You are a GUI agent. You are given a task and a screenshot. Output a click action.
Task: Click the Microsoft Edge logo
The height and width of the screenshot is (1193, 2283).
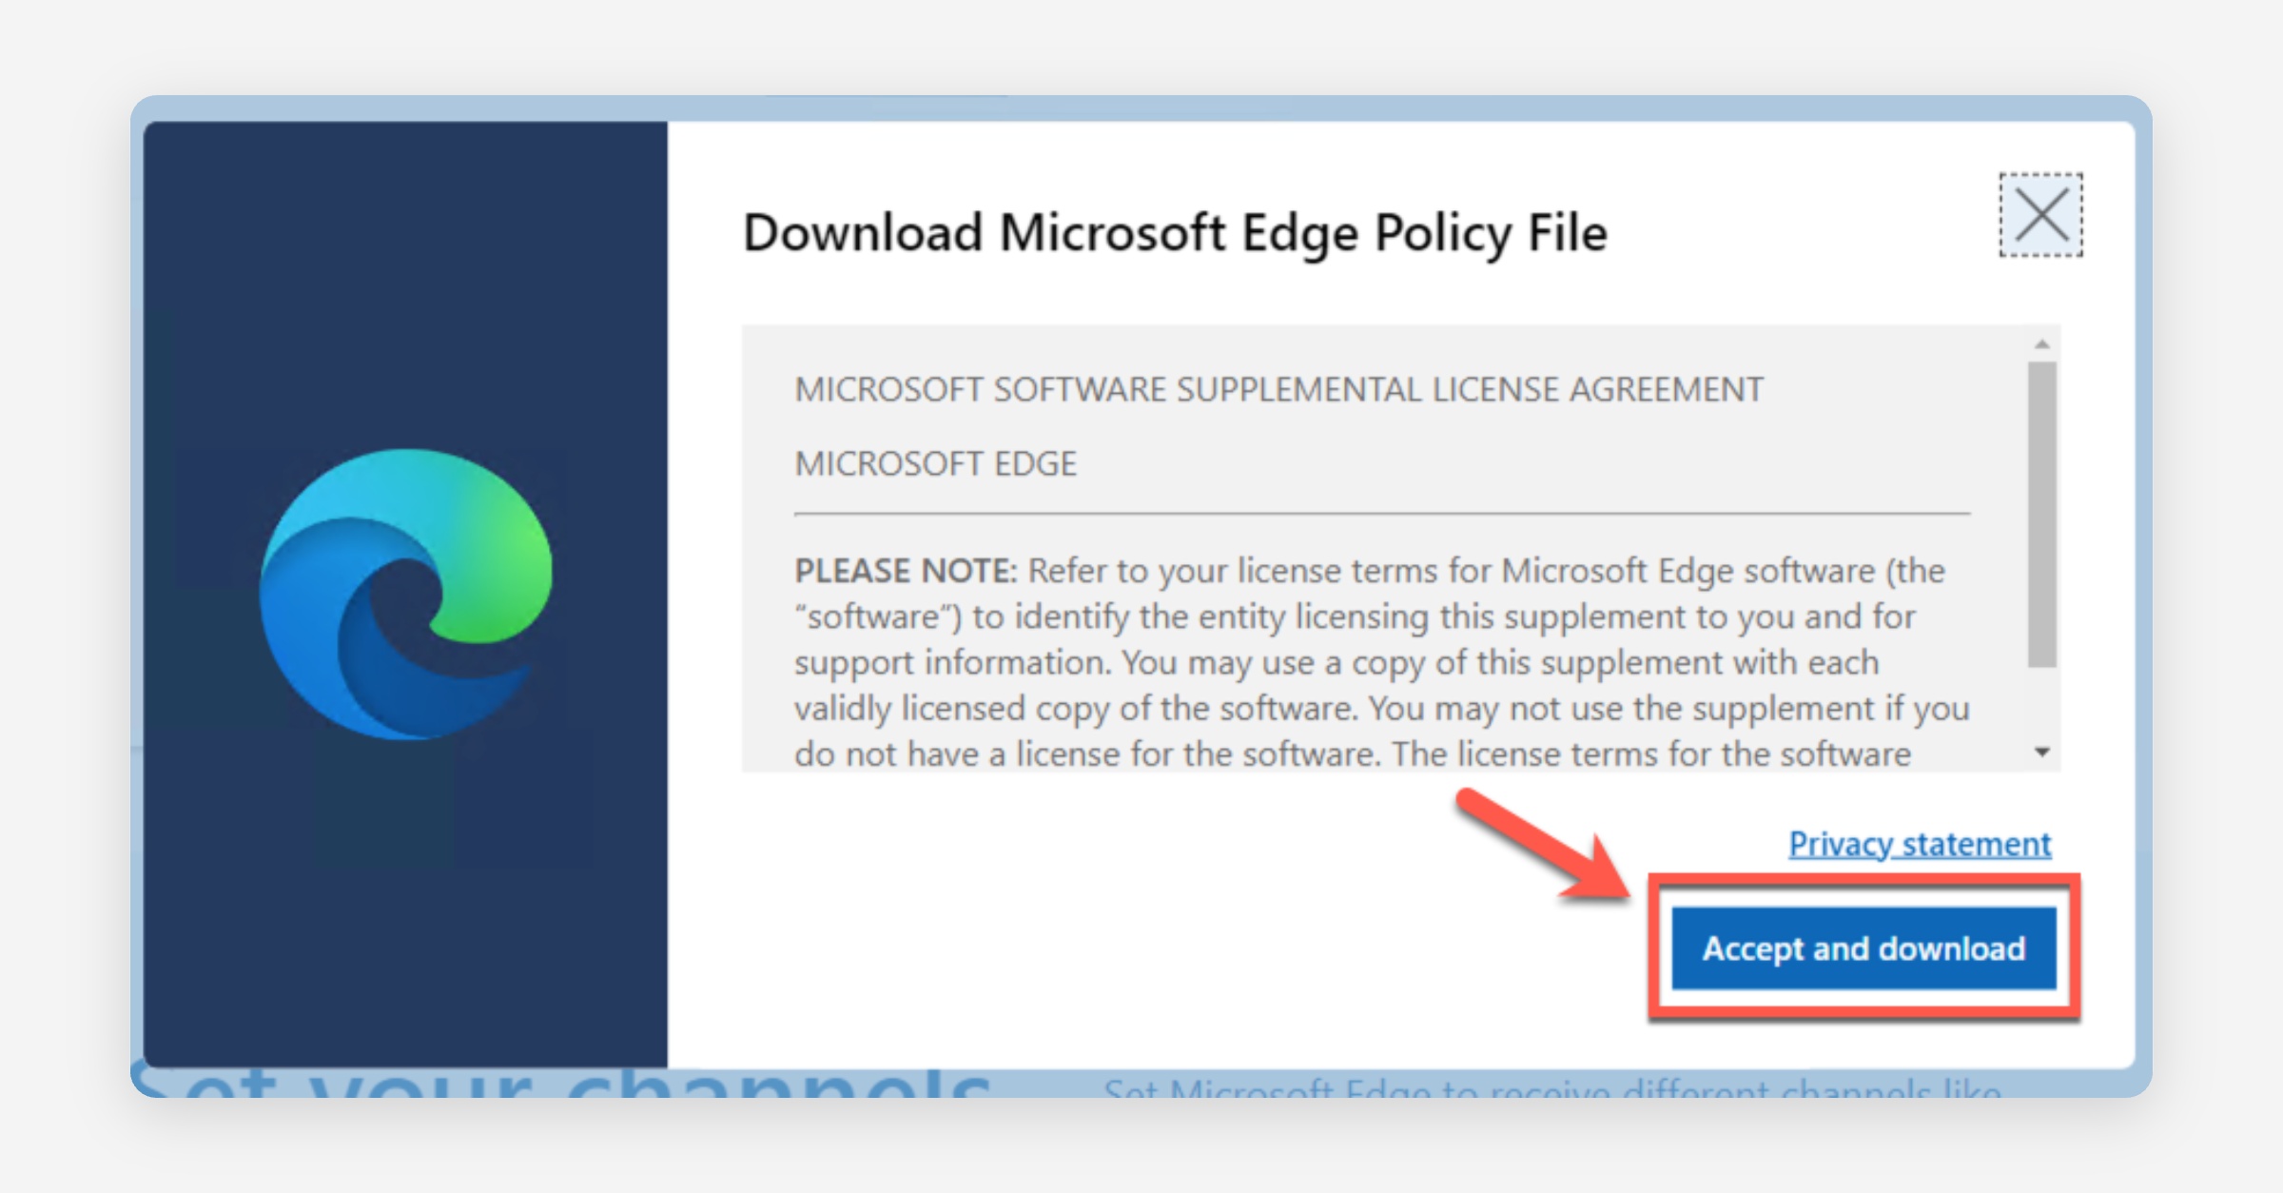click(x=406, y=594)
